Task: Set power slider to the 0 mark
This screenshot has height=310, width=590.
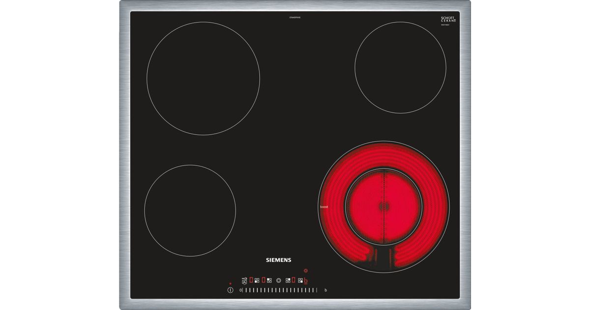Action: tap(241, 290)
